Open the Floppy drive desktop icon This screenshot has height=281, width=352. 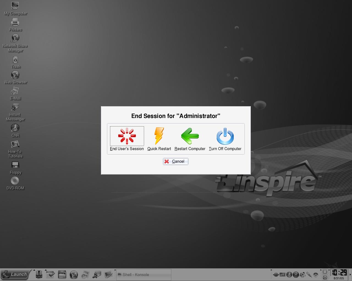tap(15, 168)
